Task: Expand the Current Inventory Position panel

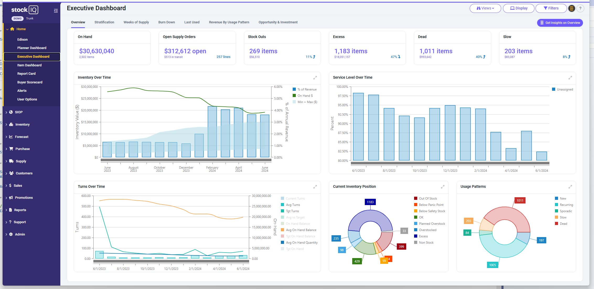Action: click(443, 187)
